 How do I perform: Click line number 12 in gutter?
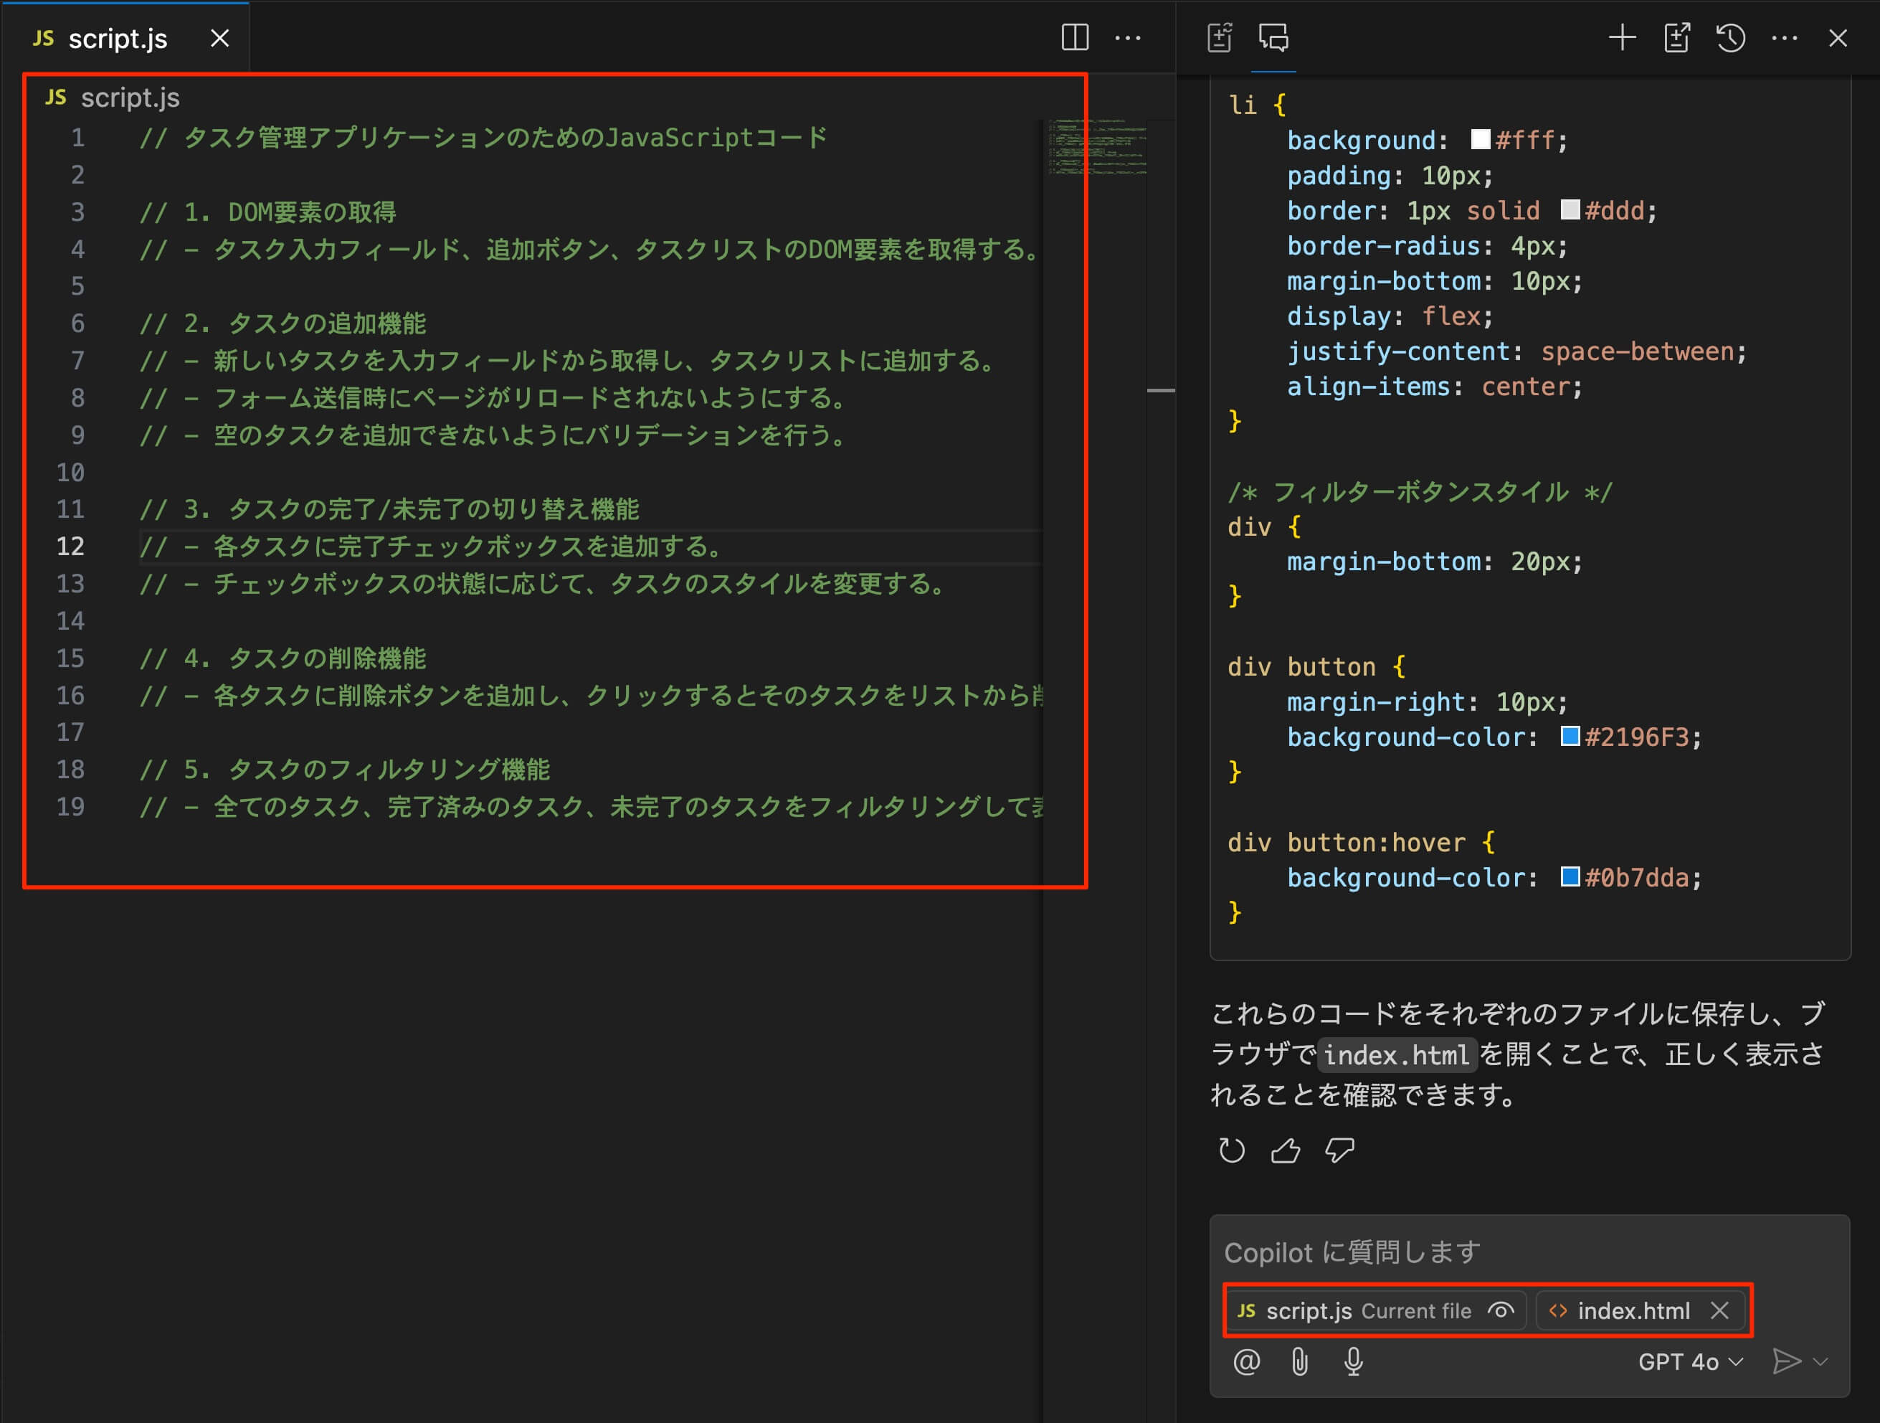70,546
